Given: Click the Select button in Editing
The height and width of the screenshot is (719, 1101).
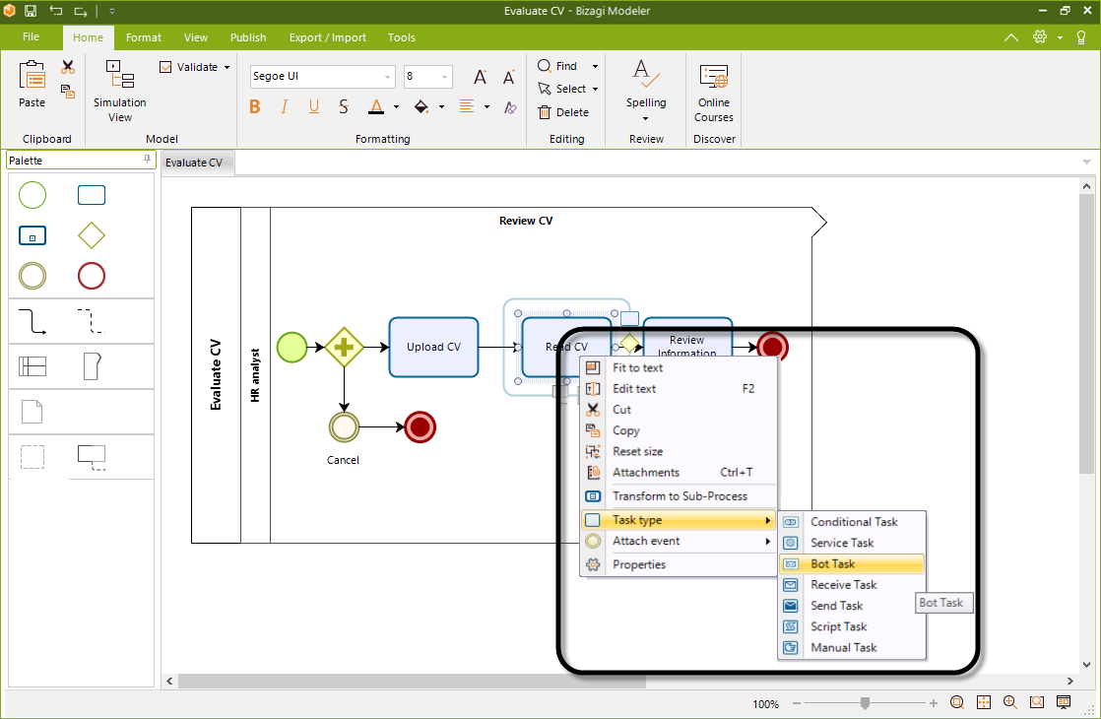Looking at the screenshot, I should pos(561,90).
